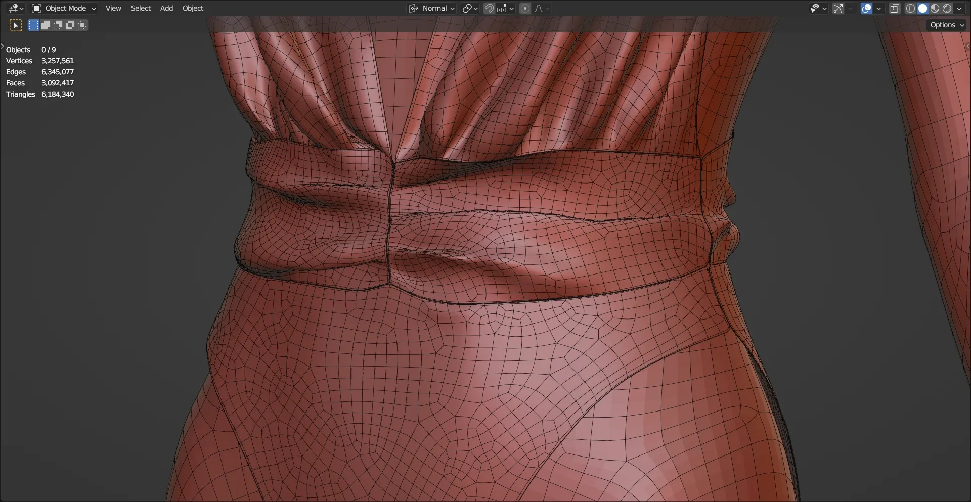
Task: Expand the sidebar via right arrow
Action: pyautogui.click(x=968, y=45)
